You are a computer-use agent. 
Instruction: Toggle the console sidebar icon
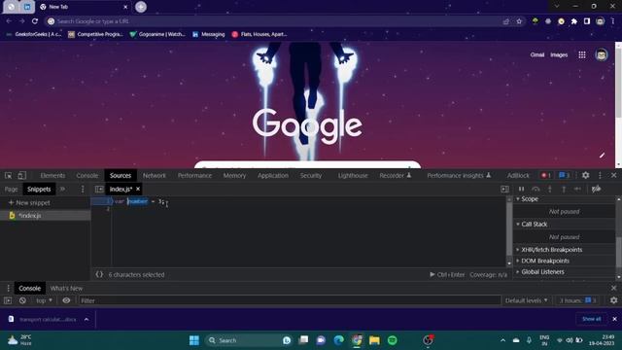[8, 300]
